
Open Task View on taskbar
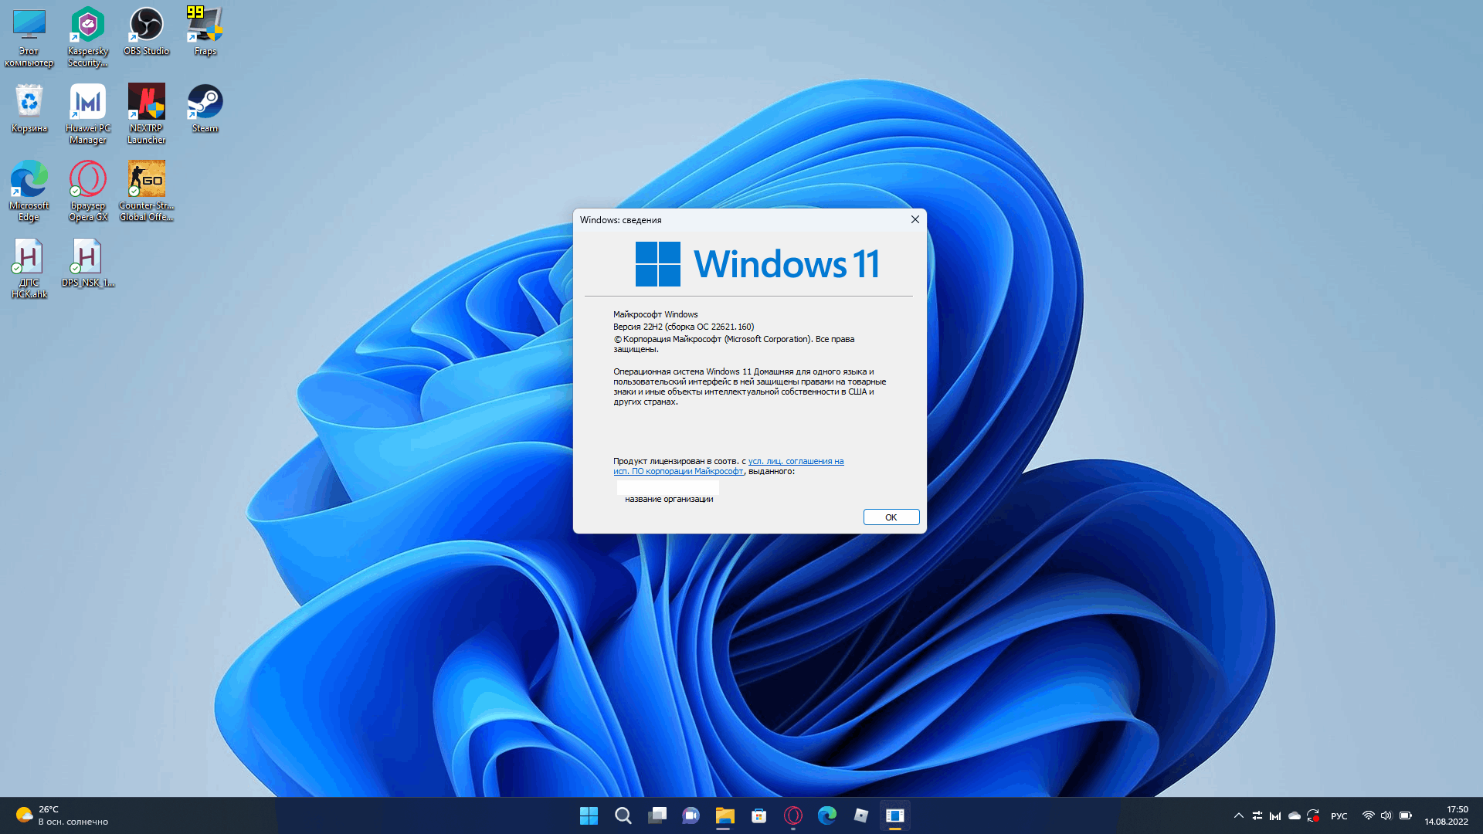coord(657,815)
